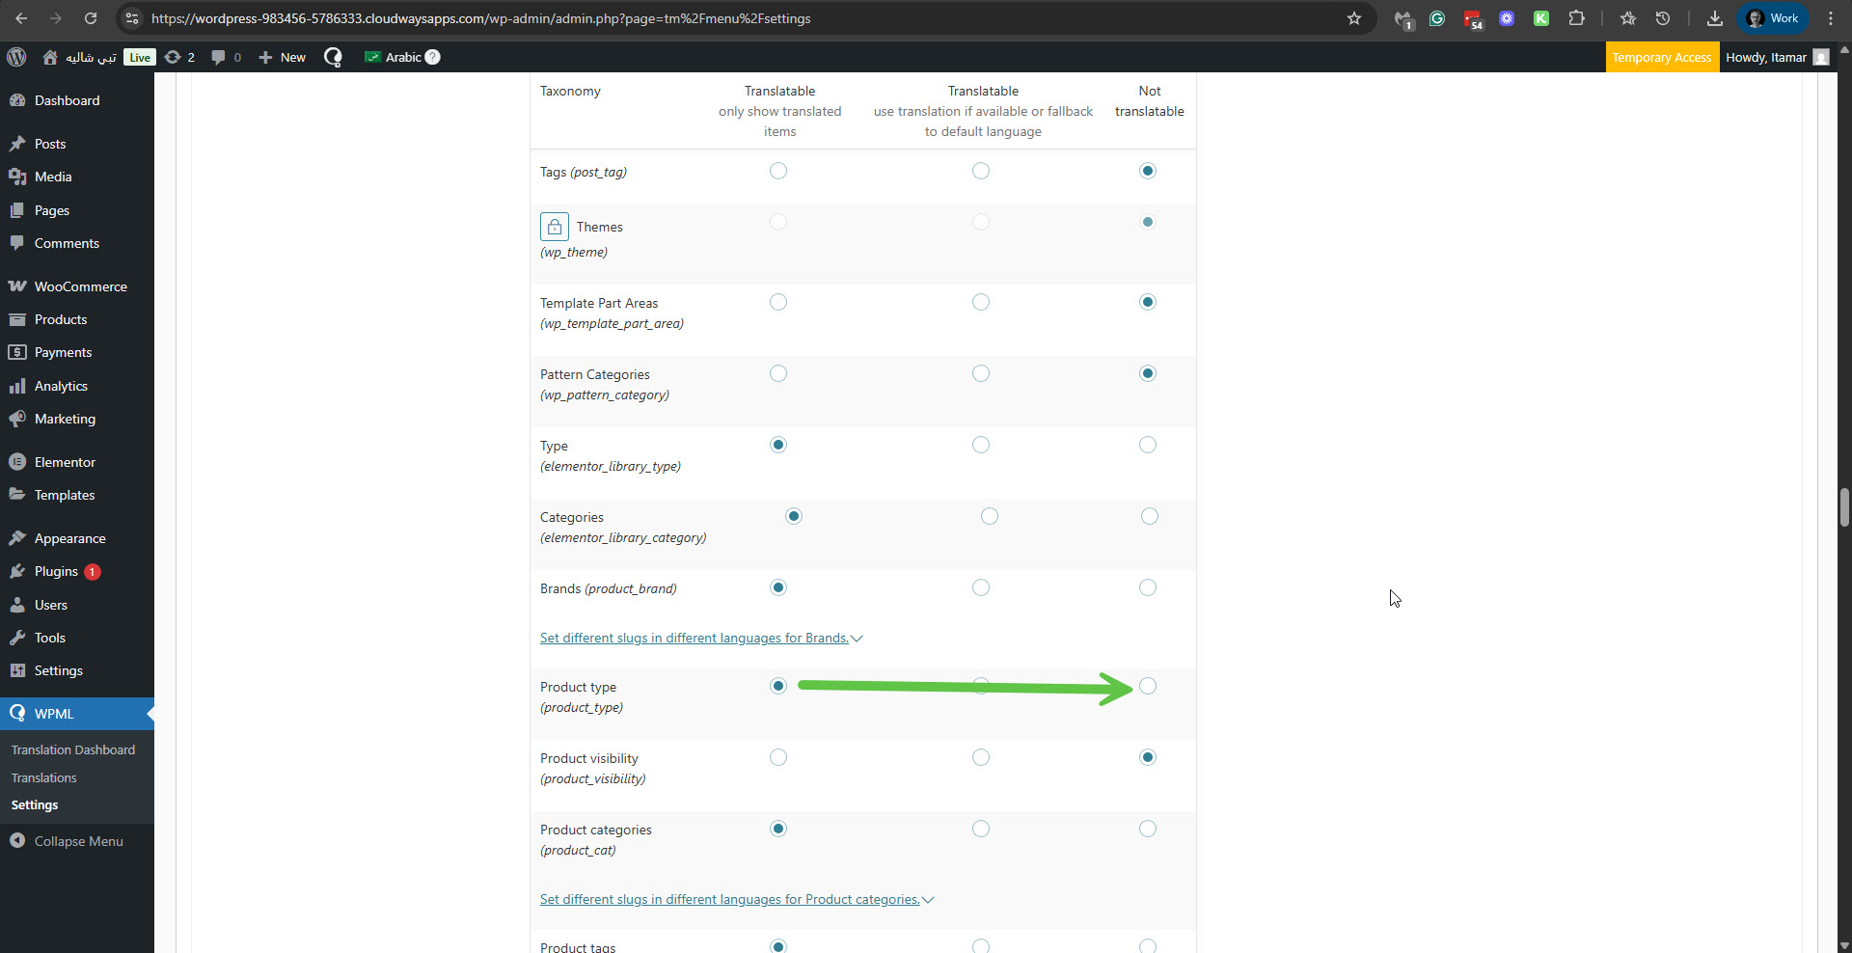The image size is (1852, 953).
Task: Click the lock icon beside Themes
Action: [554, 227]
